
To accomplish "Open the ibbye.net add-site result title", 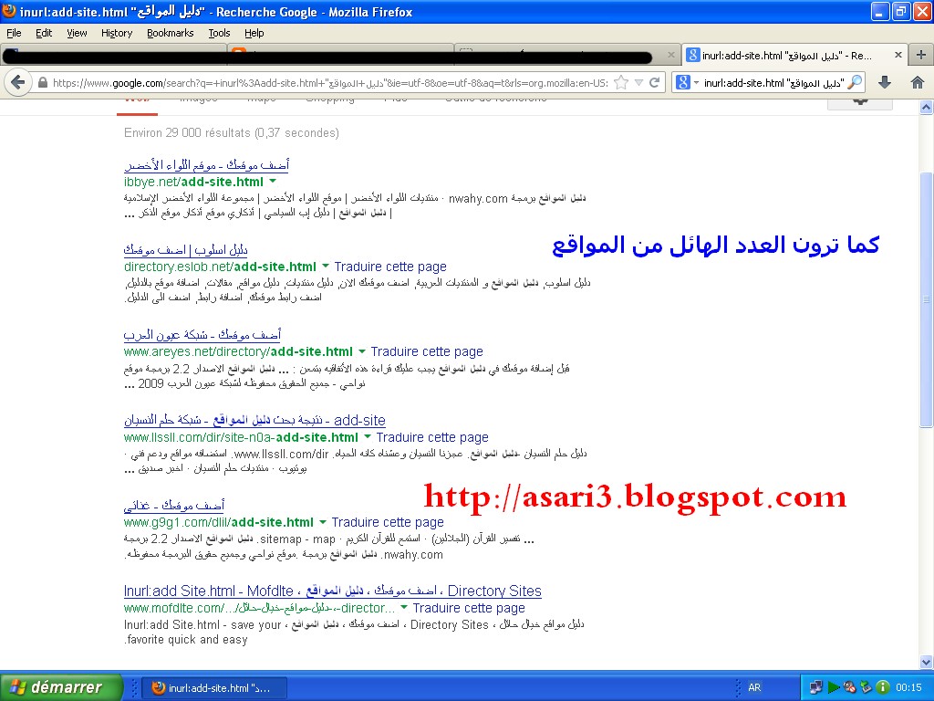I will [206, 164].
